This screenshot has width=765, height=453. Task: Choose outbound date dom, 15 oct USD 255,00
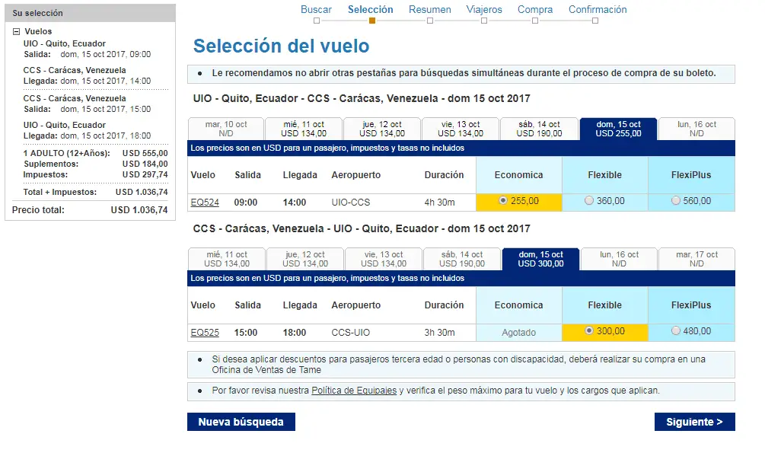pos(618,129)
